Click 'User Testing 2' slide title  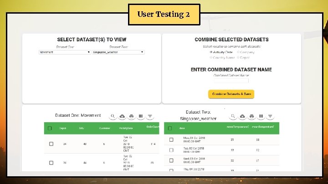pyautogui.click(x=164, y=14)
